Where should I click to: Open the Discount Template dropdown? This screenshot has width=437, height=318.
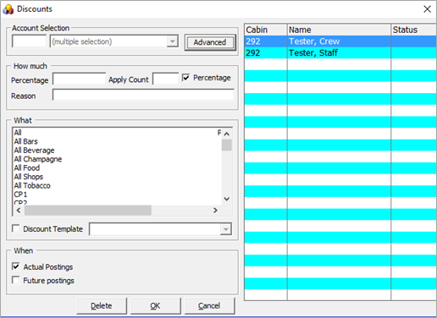[x=225, y=229]
